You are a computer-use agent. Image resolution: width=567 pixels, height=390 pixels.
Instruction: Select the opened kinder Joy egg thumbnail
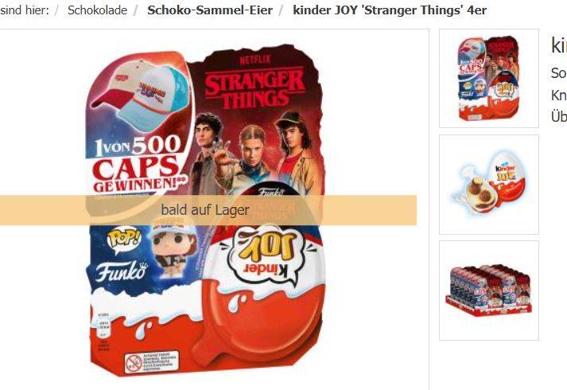pyautogui.click(x=489, y=185)
